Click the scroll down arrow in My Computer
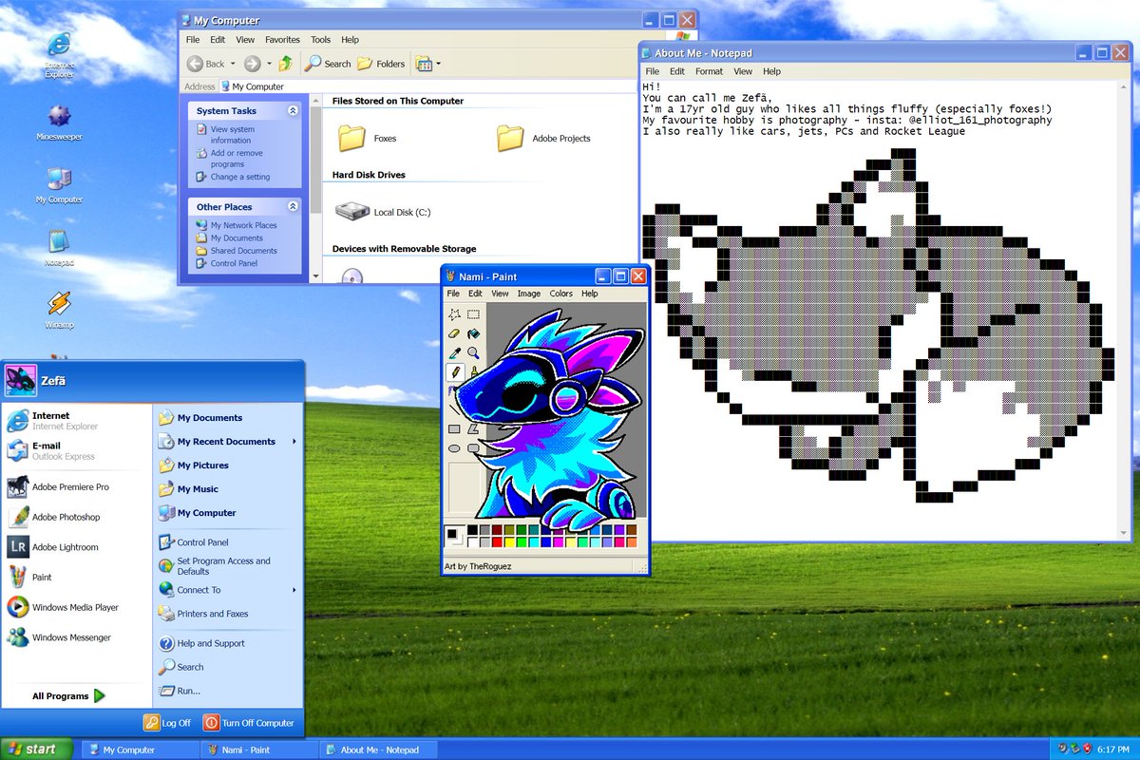This screenshot has width=1140, height=760. click(x=315, y=276)
